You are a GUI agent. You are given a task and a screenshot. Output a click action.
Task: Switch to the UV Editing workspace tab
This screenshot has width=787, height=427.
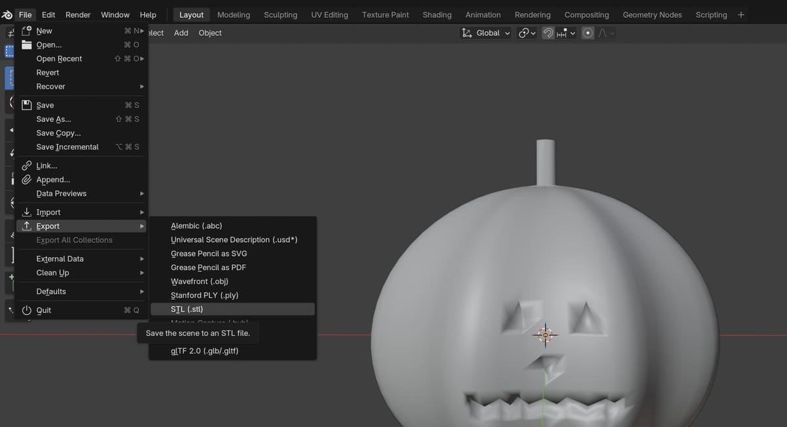(x=329, y=14)
